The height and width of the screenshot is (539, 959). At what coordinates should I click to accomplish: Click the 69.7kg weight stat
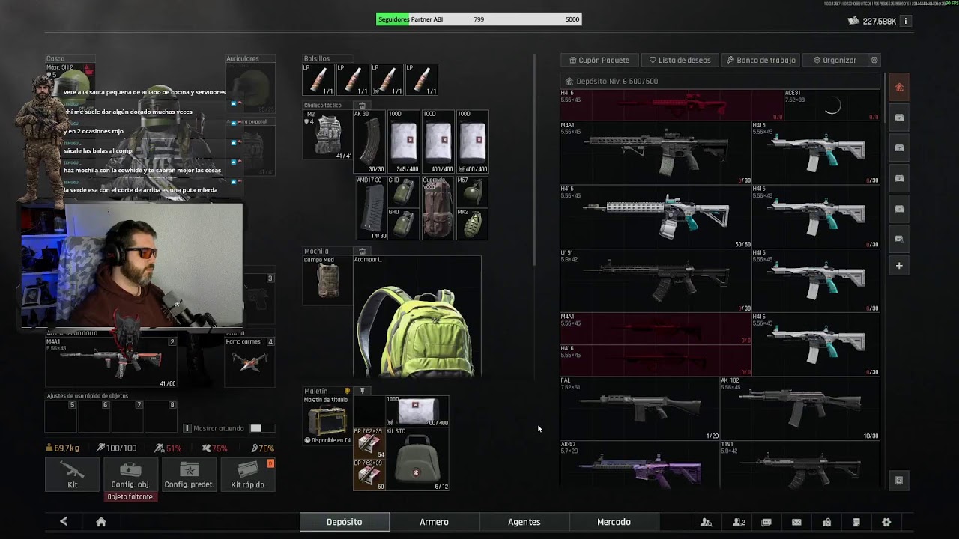pyautogui.click(x=63, y=448)
